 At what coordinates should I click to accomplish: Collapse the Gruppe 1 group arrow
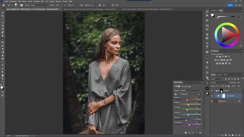point(215,91)
